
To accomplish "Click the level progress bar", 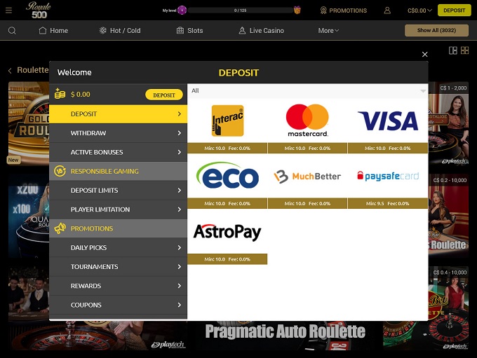I will [x=240, y=11].
